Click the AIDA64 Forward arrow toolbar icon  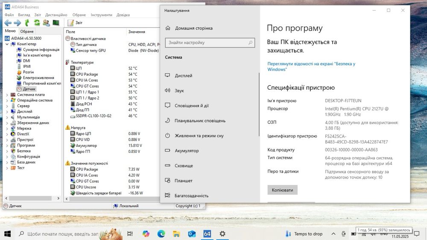(x=18, y=23)
